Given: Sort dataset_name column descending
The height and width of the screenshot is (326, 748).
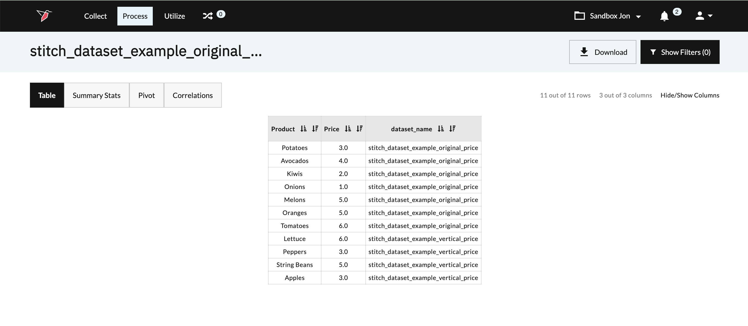Looking at the screenshot, I should pyautogui.click(x=452, y=129).
